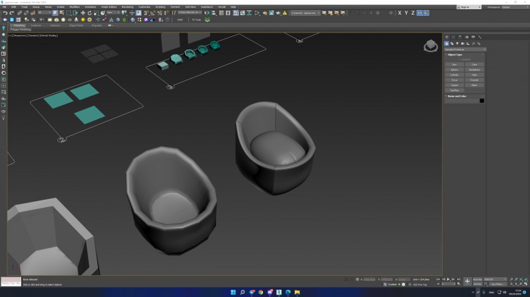Constrain to Y axis
This screenshot has height=297, width=530.
click(406, 13)
